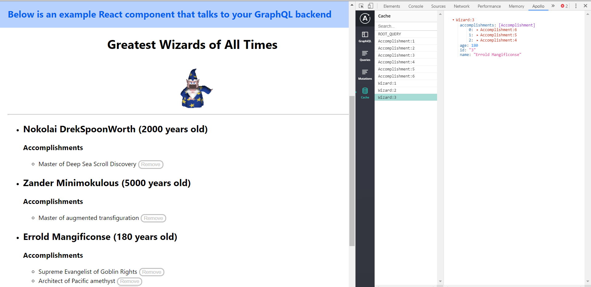Click cache list scrollbar down arrow
591x287 pixels.
[x=440, y=281]
